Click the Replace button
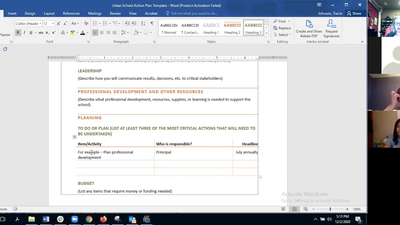The image size is (400, 225). coord(282,28)
